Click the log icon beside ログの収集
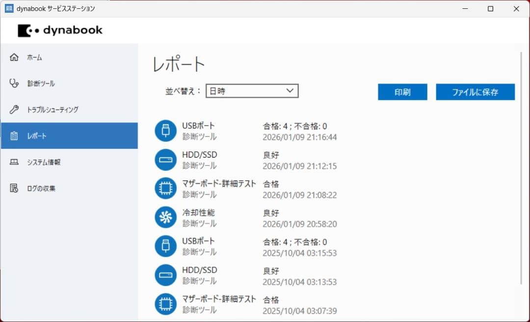530x322 pixels. pyautogui.click(x=13, y=188)
